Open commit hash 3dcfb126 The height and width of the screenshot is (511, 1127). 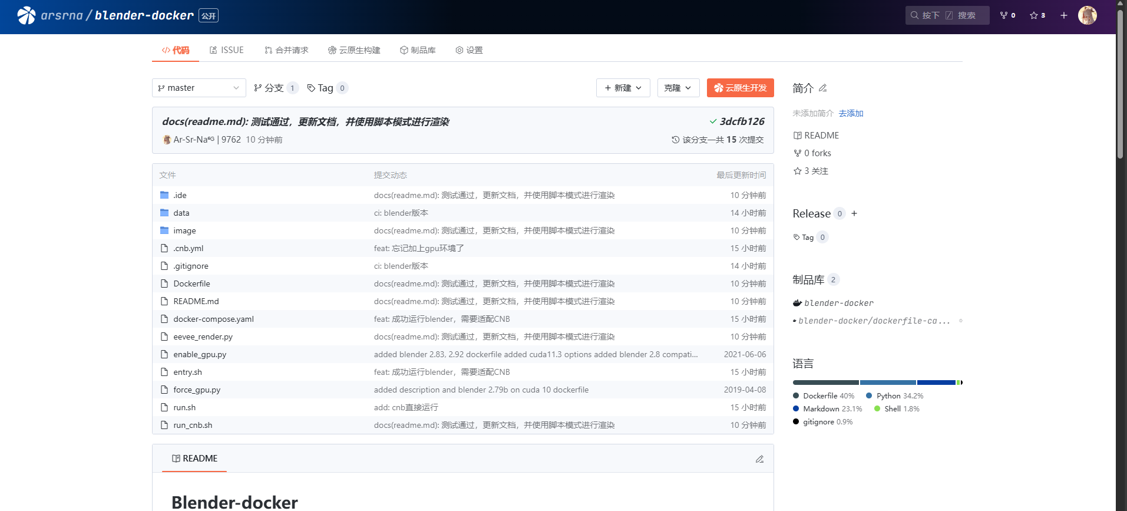click(742, 121)
